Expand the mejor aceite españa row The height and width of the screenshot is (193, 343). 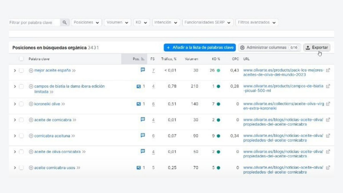pos(15,71)
